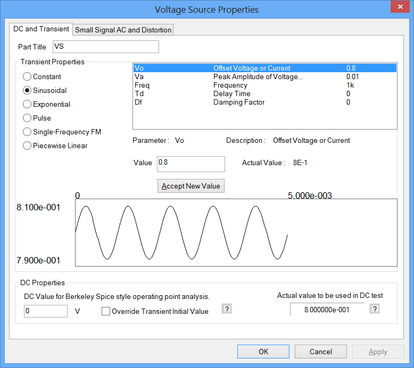Click help icon next to Actual DC value
The image size is (414, 368).
pos(375,309)
